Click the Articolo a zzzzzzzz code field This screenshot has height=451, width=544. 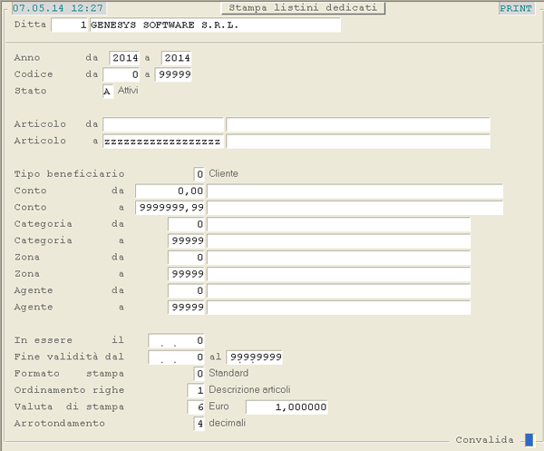[x=163, y=142]
